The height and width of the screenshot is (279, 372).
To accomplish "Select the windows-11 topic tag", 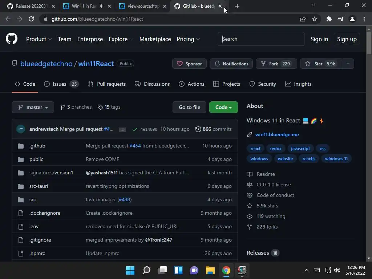I will pos(336,159).
